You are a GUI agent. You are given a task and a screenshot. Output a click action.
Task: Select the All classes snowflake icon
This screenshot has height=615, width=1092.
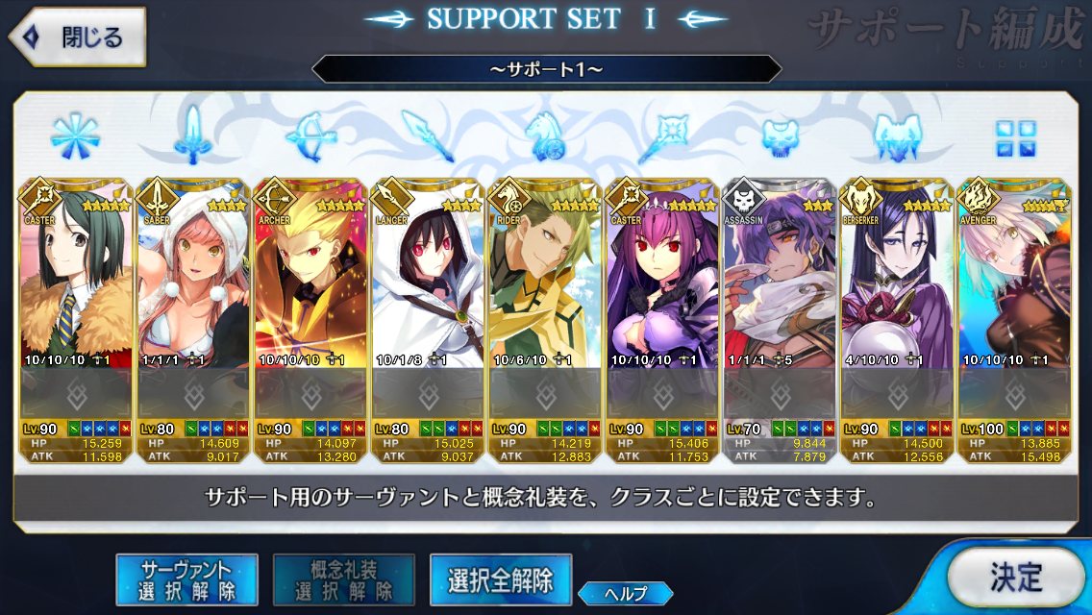[75, 135]
